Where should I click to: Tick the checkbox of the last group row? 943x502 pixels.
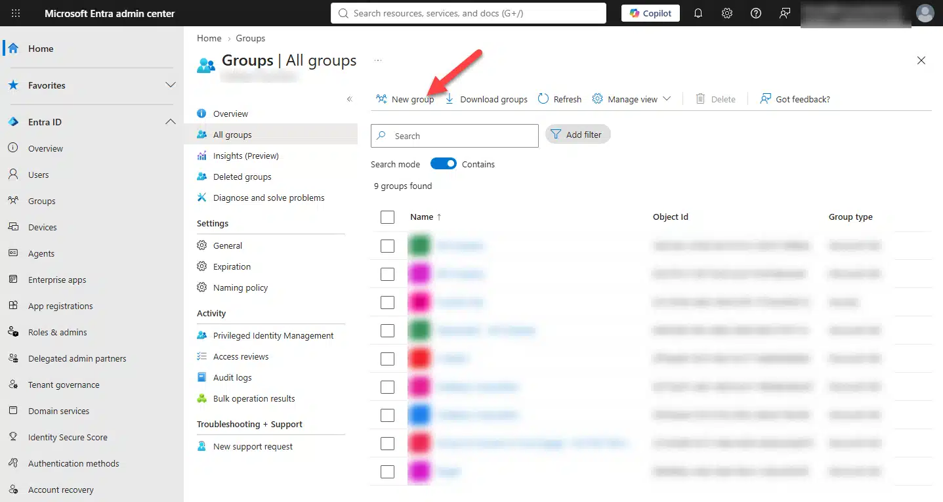click(388, 472)
